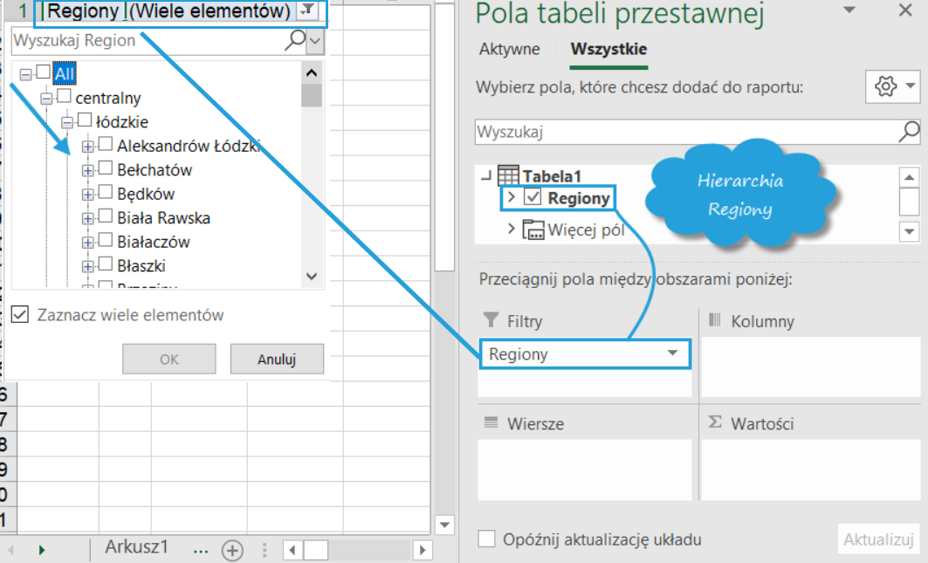Expand the Więcej pól folder

(x=512, y=230)
